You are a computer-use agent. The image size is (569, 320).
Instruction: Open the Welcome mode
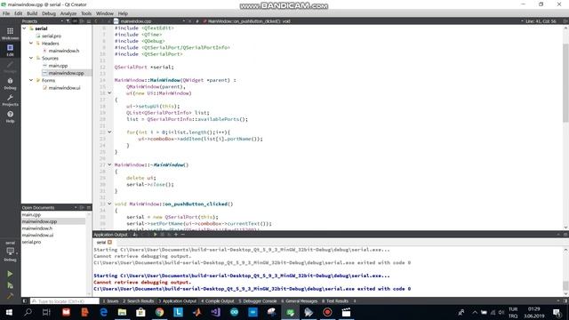click(10, 34)
